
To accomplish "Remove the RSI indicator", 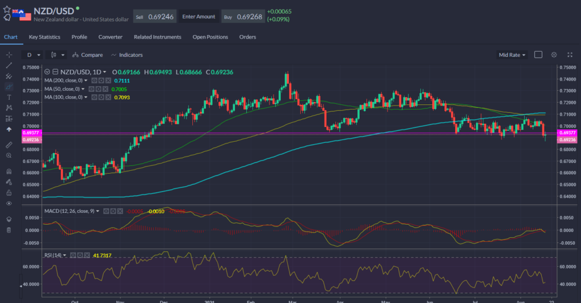I will [87, 255].
